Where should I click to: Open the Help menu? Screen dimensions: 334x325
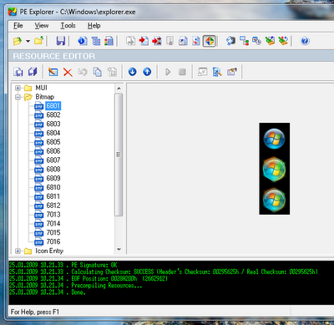tap(94, 26)
